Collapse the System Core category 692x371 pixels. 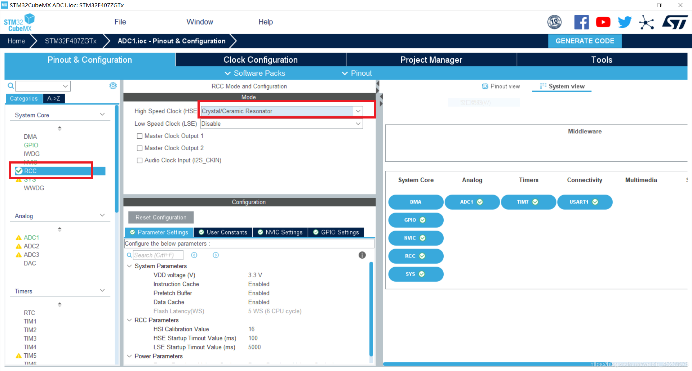point(102,115)
